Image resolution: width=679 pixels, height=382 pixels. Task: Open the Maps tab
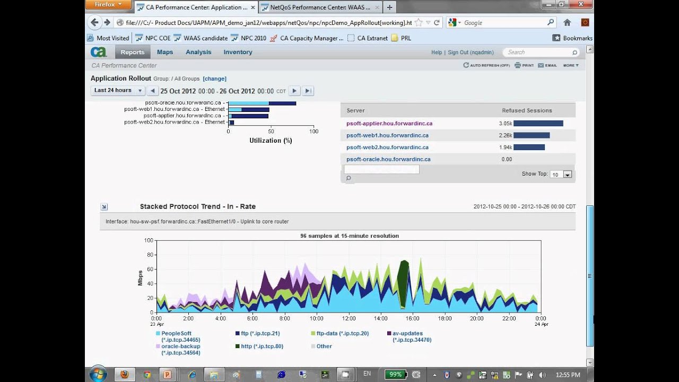click(x=165, y=52)
